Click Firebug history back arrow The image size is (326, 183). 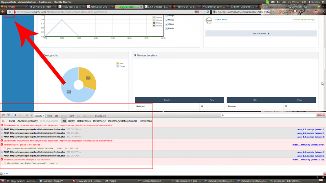(x=15, y=115)
